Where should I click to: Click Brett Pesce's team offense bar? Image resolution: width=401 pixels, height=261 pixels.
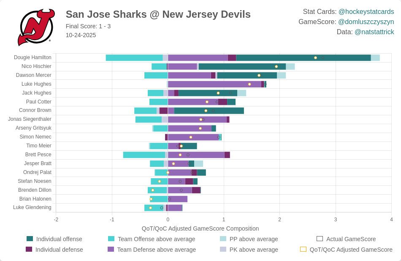144,155
